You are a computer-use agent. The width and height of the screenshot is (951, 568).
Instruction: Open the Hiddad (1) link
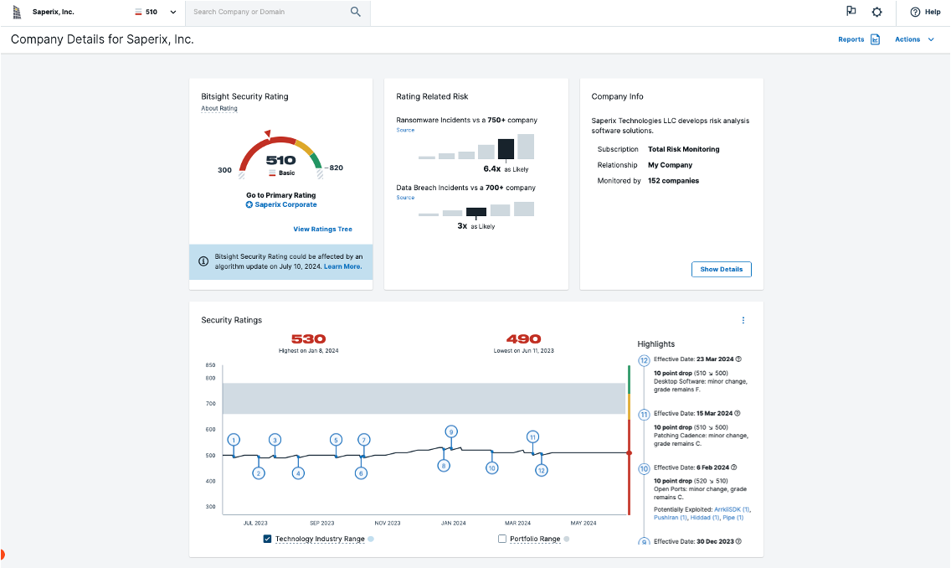pos(705,518)
